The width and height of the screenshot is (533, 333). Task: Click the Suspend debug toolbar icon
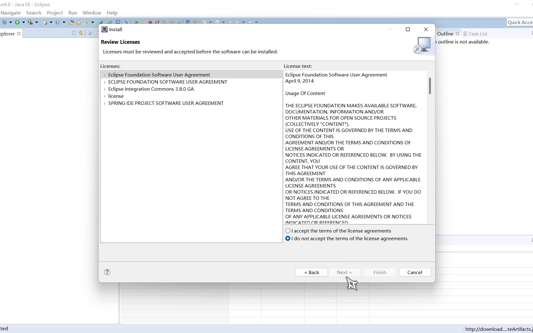(x=143, y=22)
